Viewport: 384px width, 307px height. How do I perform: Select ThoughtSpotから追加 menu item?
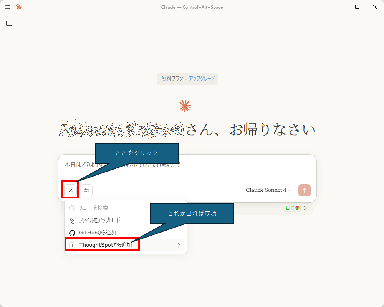[126, 245]
